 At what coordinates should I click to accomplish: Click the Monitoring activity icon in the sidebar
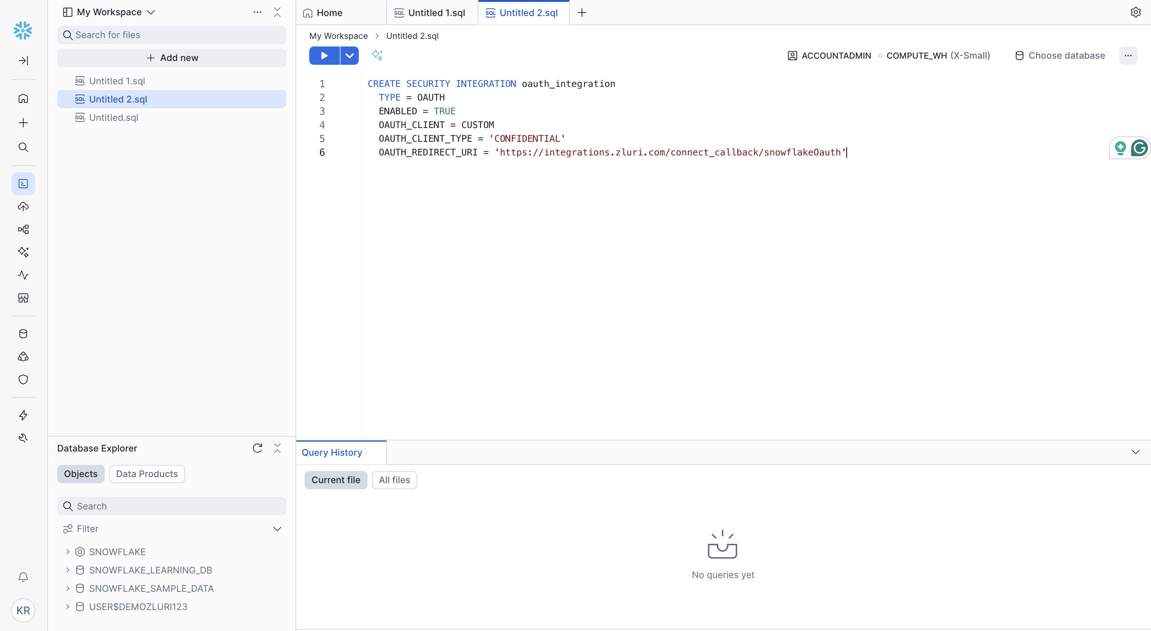click(x=23, y=275)
